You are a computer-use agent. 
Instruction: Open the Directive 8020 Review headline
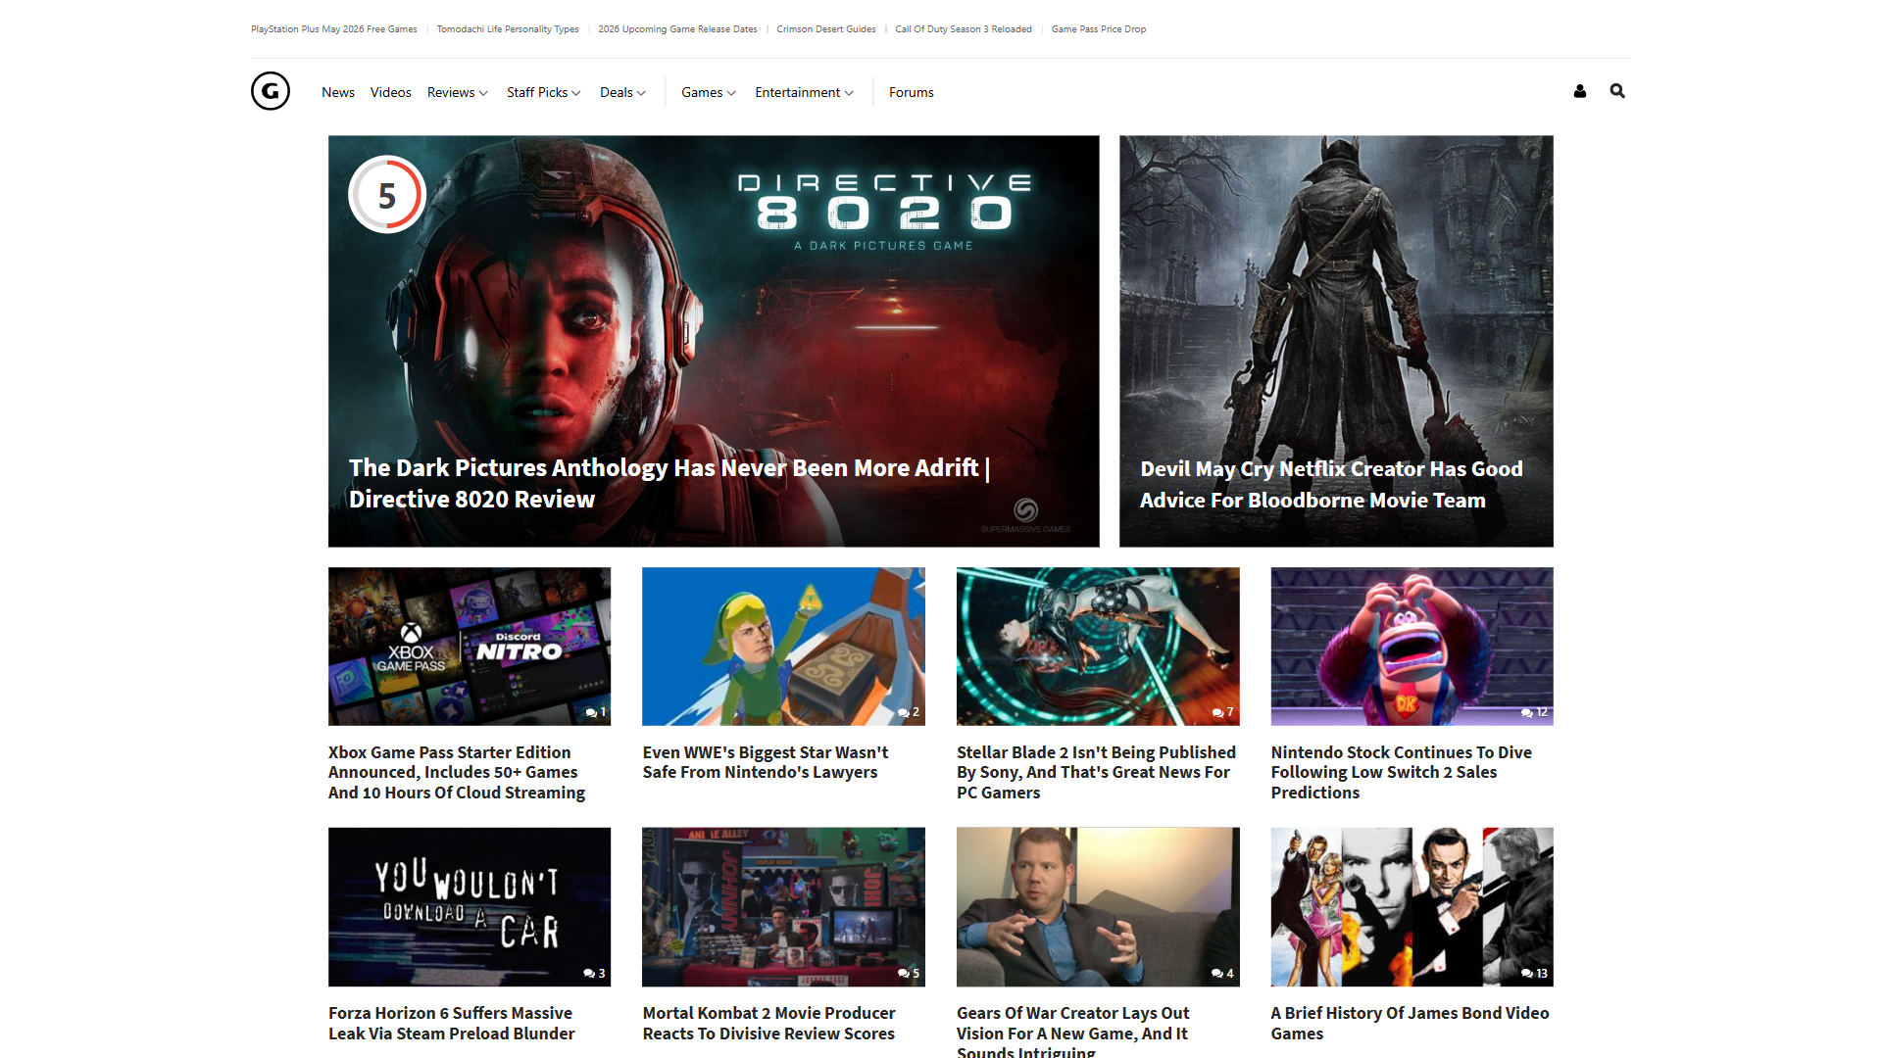pos(669,483)
